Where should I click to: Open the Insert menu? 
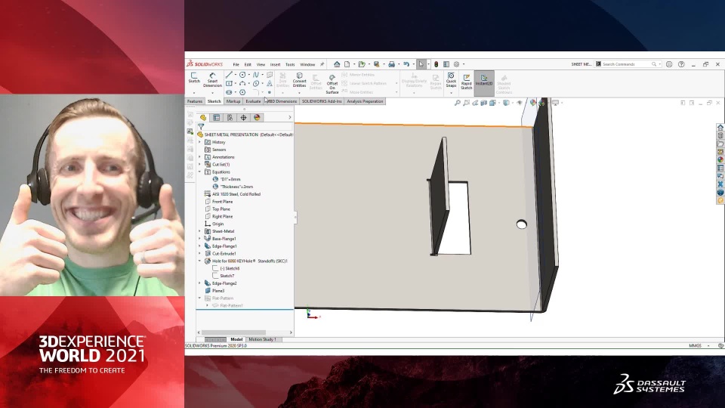(275, 65)
